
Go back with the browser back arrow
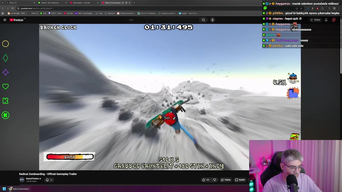(x=3, y=8)
